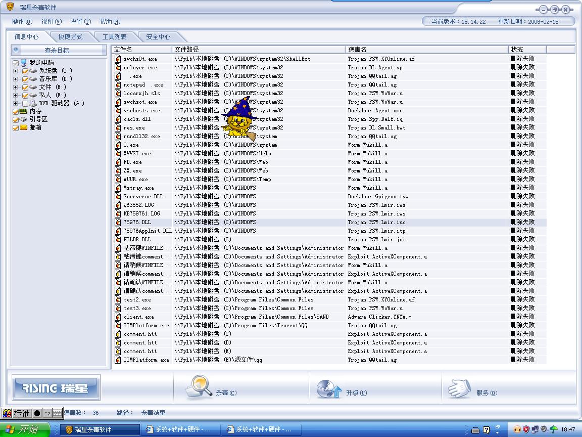Click the 杀毒(C) button label
582x437 pixels.
(226, 393)
